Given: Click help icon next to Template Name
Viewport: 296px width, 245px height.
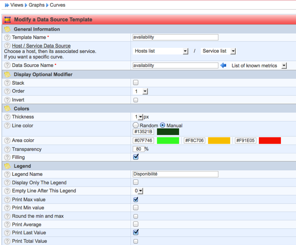Looking at the screenshot, I should [x=7, y=37].
